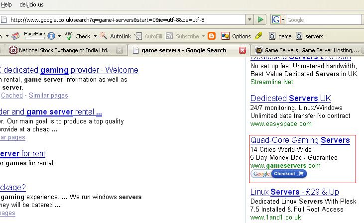
Task: Click the AutoLink wand button
Action: click(x=116, y=36)
